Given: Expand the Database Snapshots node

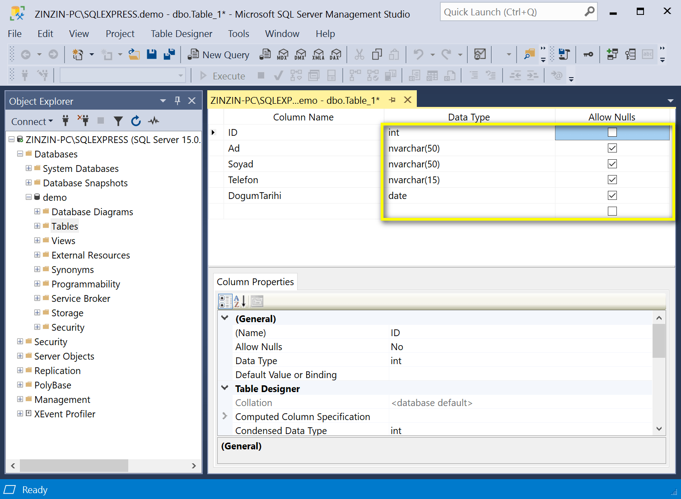Looking at the screenshot, I should 28,183.
